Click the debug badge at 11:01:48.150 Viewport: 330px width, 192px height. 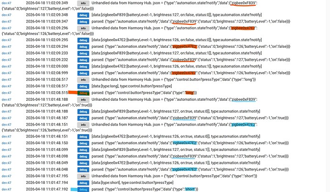tap(83, 143)
